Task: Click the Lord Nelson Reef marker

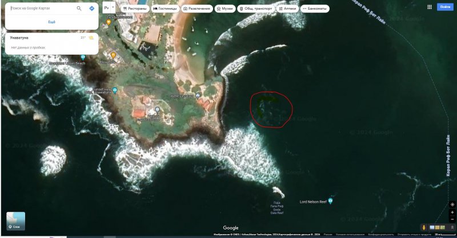Action: [x=330, y=201]
